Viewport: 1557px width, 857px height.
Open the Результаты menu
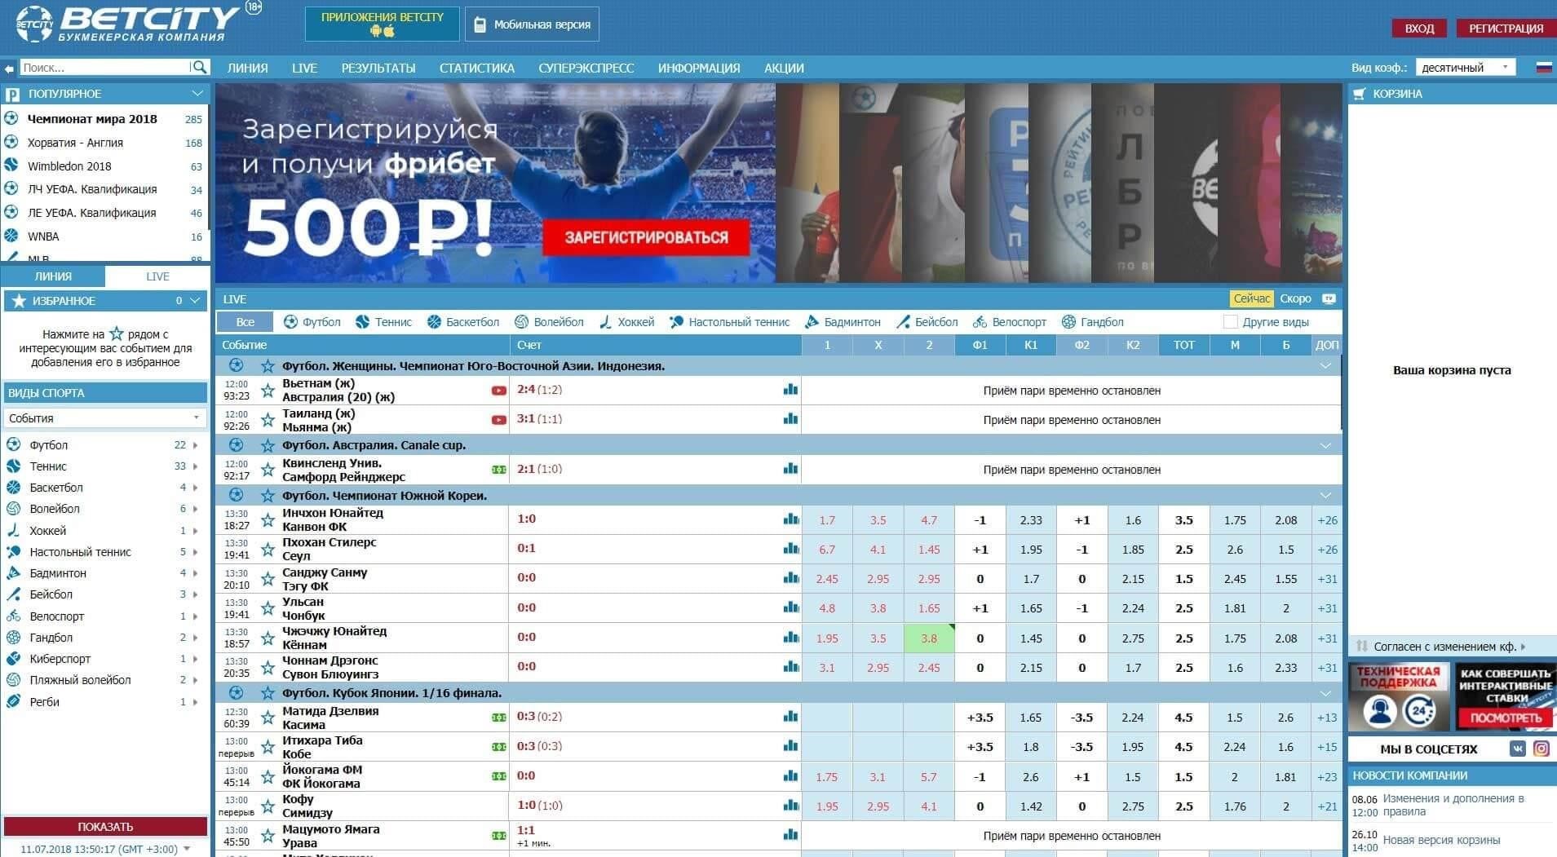click(x=378, y=68)
